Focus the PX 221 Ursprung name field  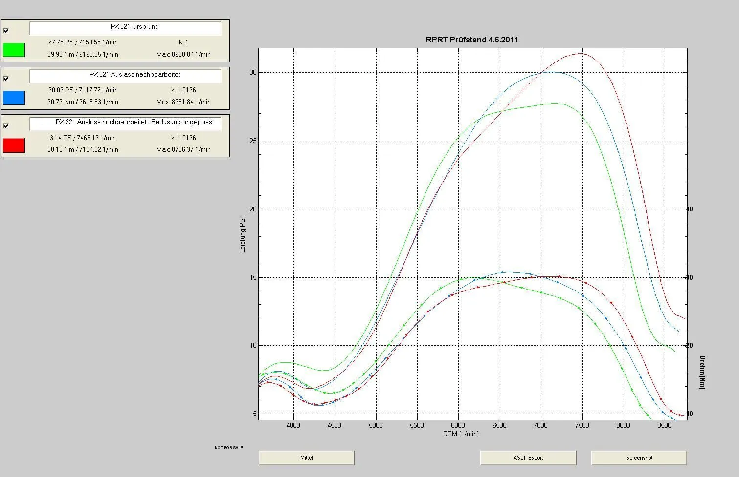(x=125, y=28)
